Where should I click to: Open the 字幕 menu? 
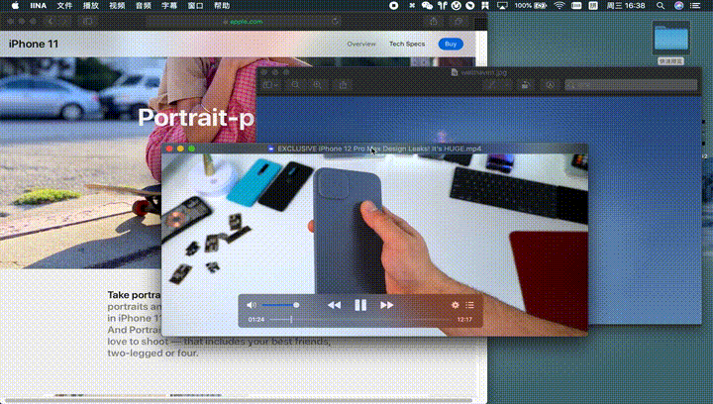(169, 6)
